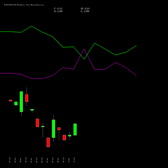The width and height of the screenshot is (168, 168).
Task: Click the red candle for 30 Jun
Action: [x=27, y=98]
